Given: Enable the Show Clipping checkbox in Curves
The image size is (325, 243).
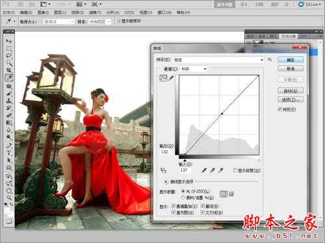Looking at the screenshot, I should (235, 170).
